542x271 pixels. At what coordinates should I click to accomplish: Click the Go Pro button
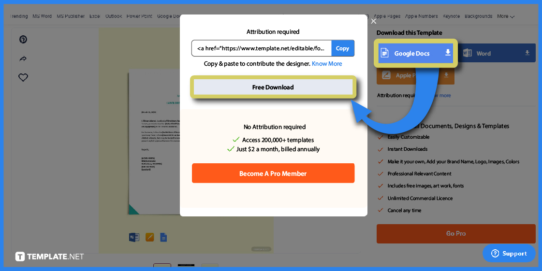click(455, 234)
